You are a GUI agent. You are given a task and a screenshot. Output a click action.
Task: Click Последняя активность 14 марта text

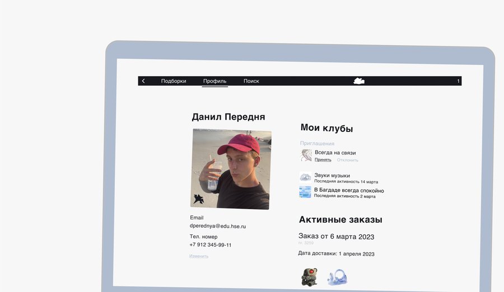pyautogui.click(x=346, y=181)
